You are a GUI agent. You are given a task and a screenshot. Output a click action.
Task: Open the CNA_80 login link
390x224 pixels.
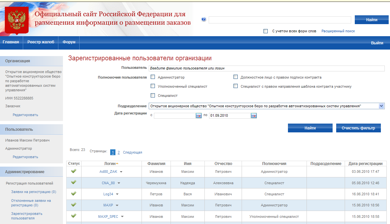108,183
